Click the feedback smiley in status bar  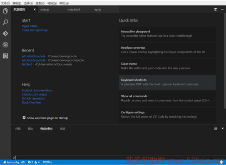(x=221, y=162)
